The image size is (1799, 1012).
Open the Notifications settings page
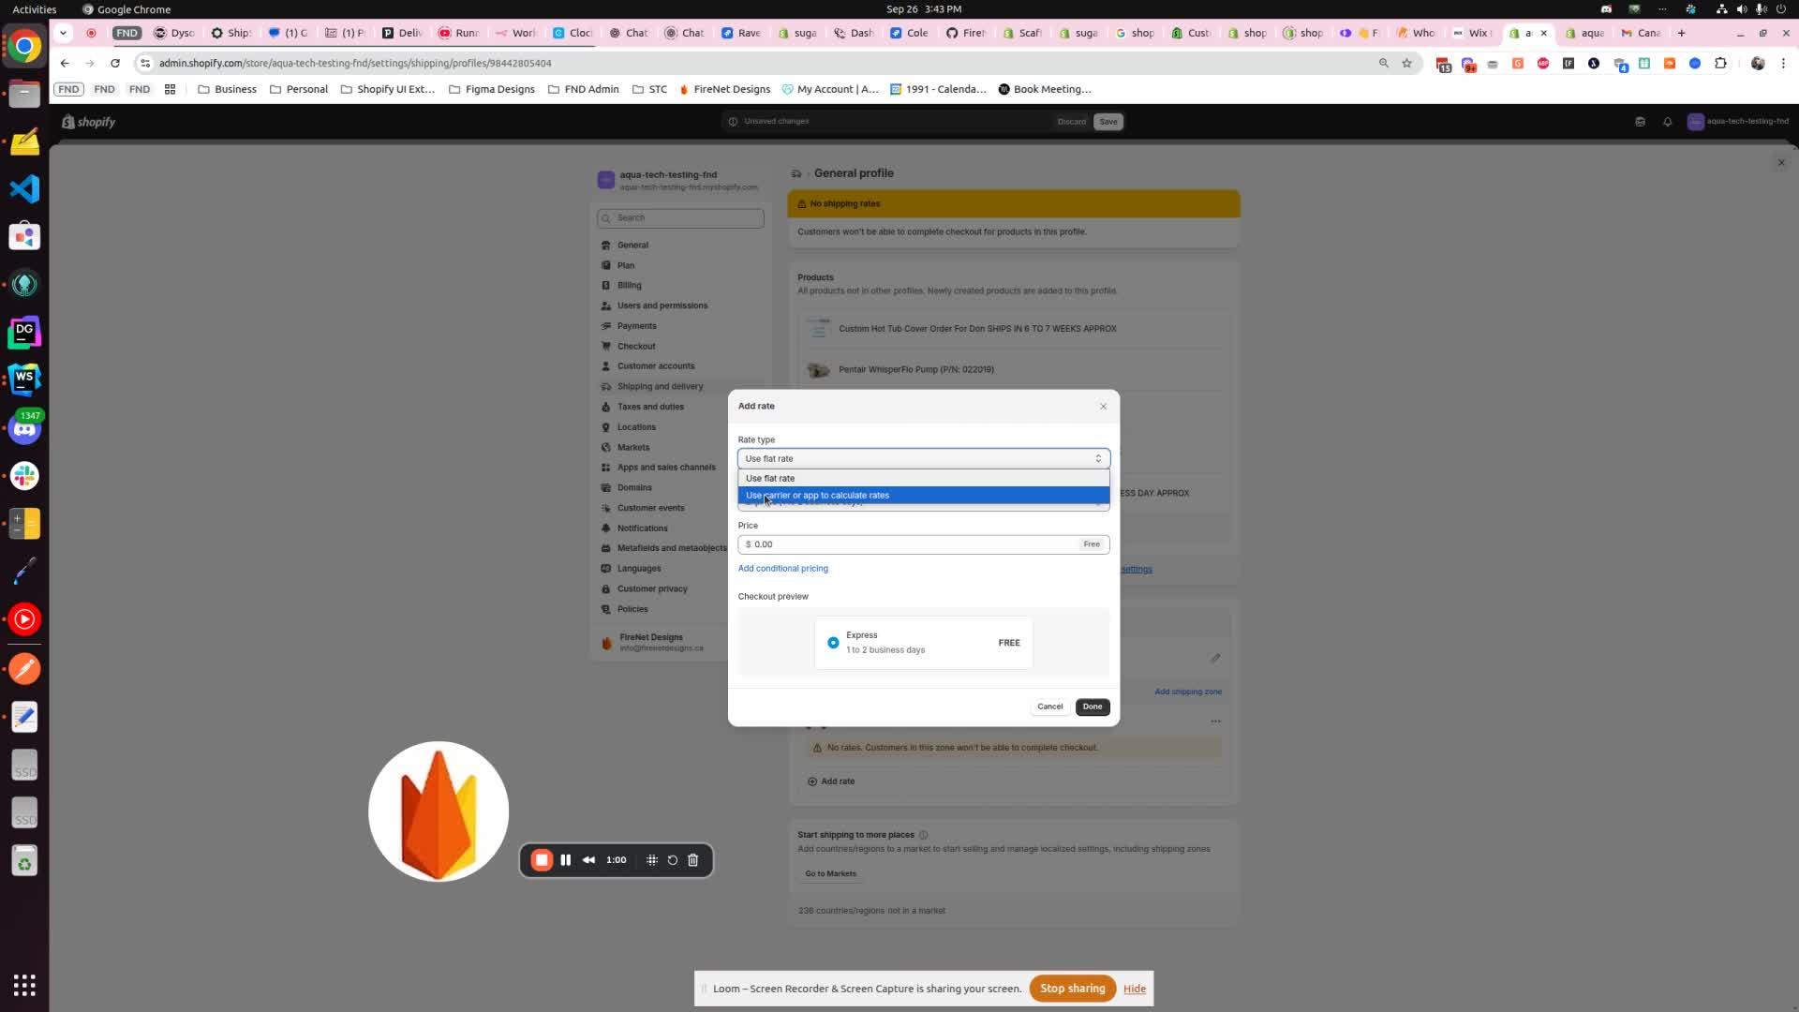tap(642, 528)
